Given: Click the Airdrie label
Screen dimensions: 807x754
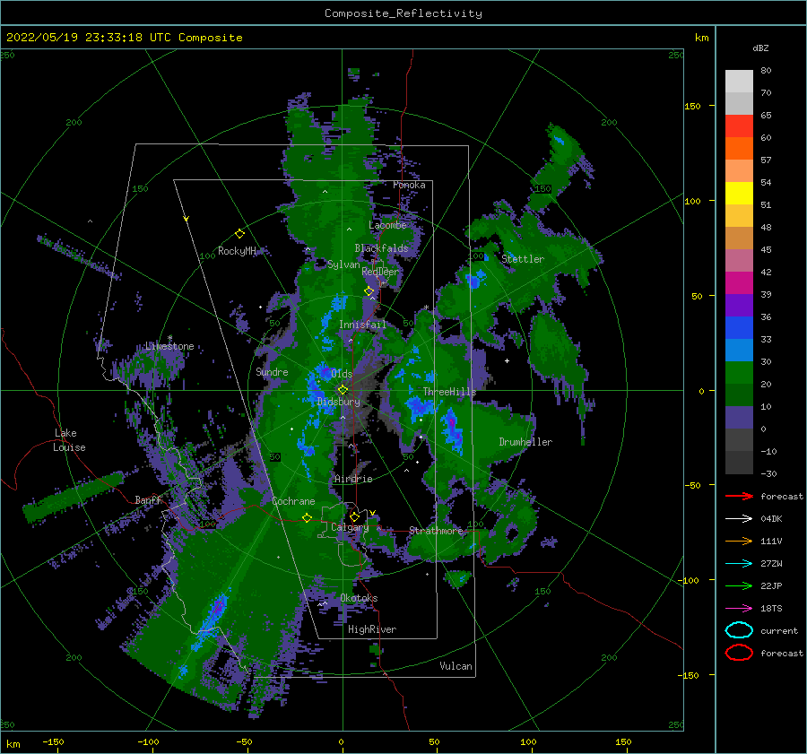Looking at the screenshot, I should (x=353, y=479).
